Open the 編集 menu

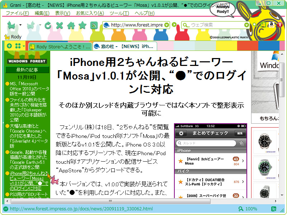pos(42,13)
